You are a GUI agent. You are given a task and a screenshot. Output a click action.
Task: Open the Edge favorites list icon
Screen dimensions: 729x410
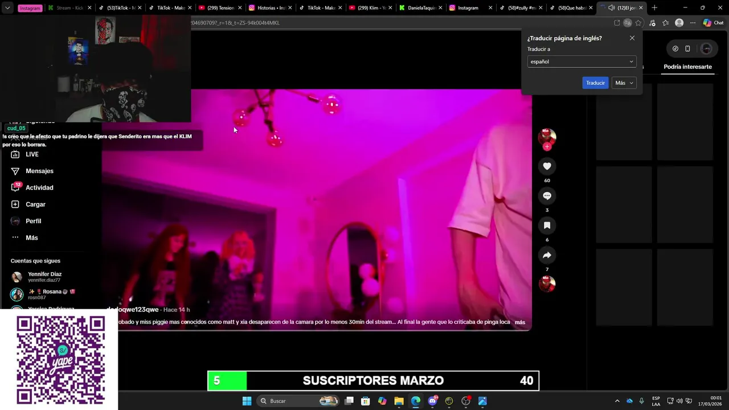[665, 23]
